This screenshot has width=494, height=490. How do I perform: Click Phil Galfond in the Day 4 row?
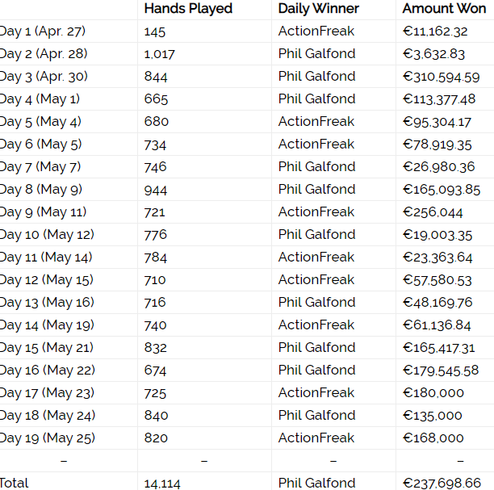coord(316,98)
